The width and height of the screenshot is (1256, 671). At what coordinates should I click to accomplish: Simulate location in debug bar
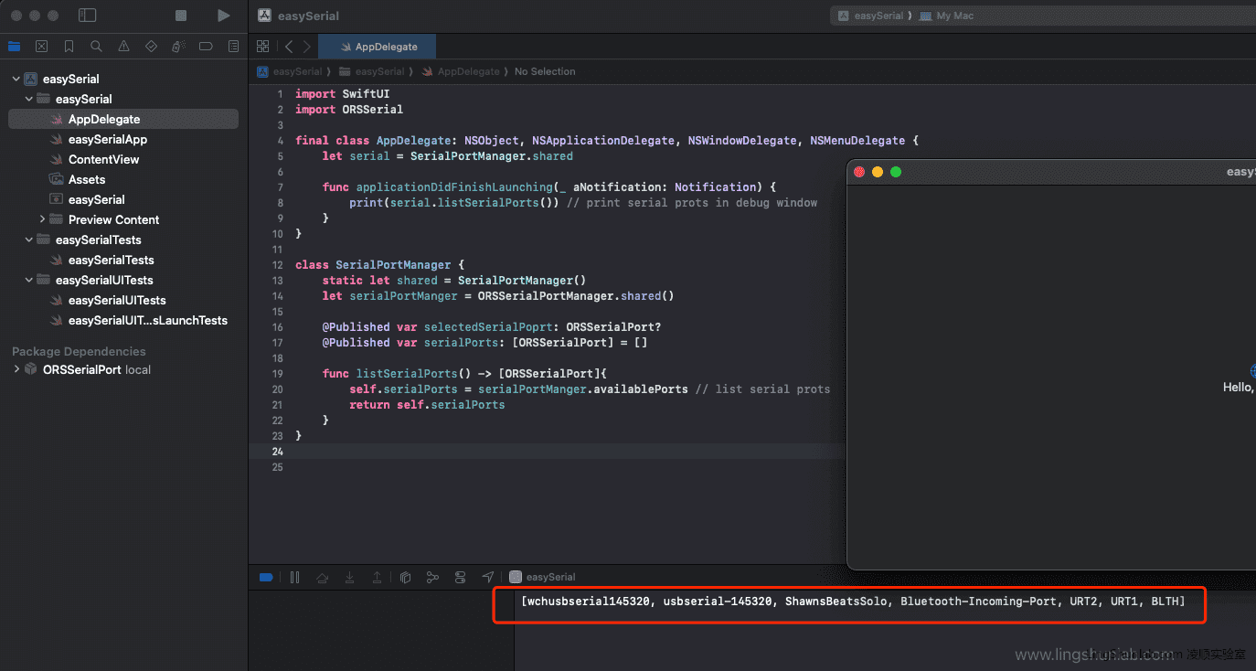(x=488, y=577)
